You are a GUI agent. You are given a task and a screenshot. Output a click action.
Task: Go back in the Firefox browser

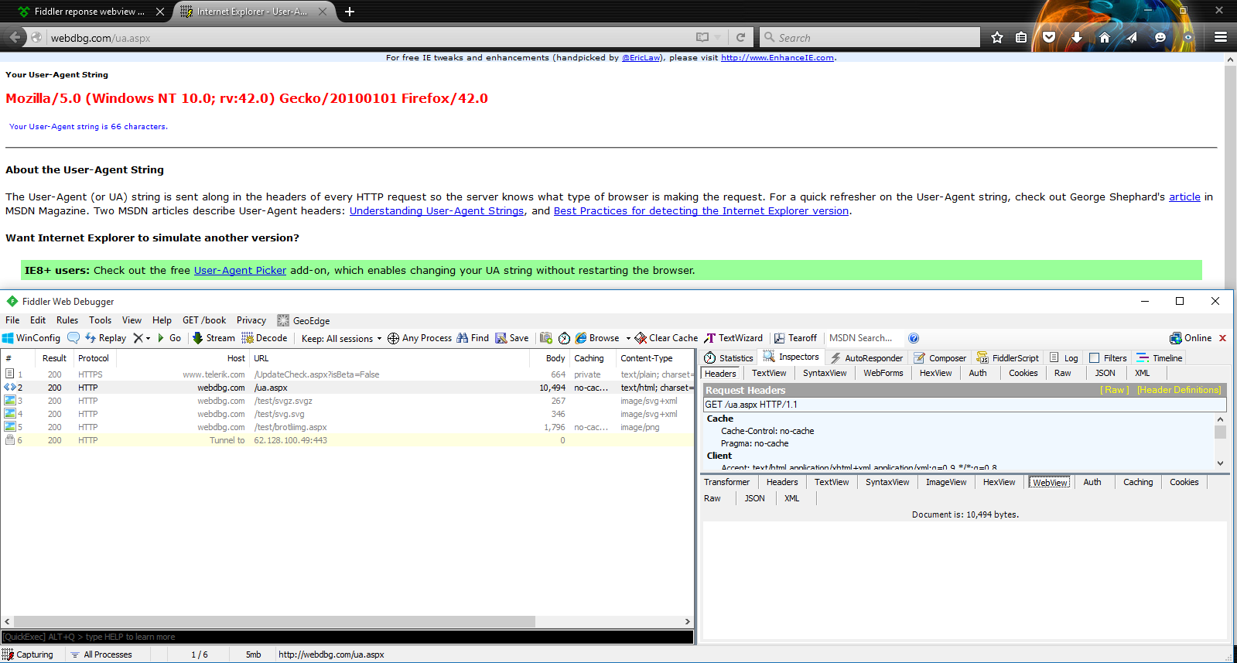15,37
